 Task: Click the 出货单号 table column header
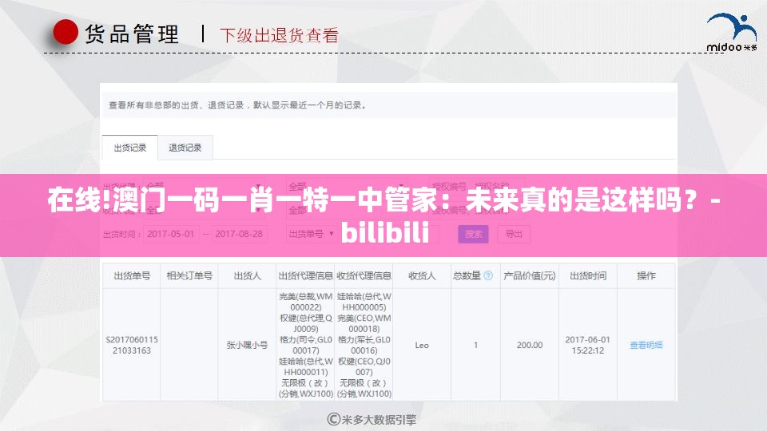click(x=132, y=275)
